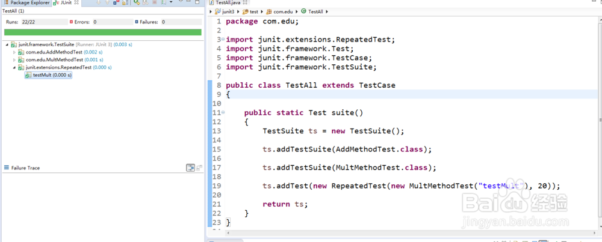Toggle show failures only
Viewport: 602px width, 242px height.
(116, 2)
